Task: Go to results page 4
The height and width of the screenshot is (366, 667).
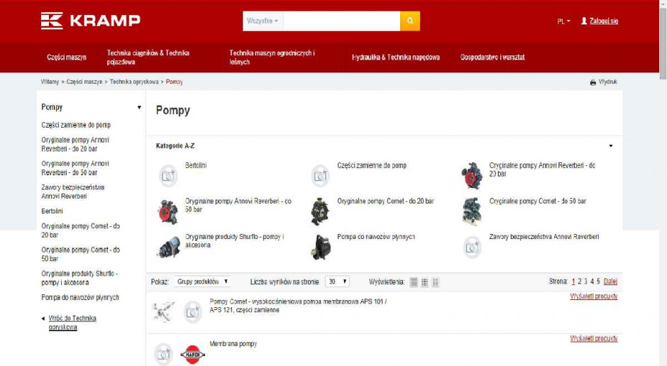Action: [592, 282]
